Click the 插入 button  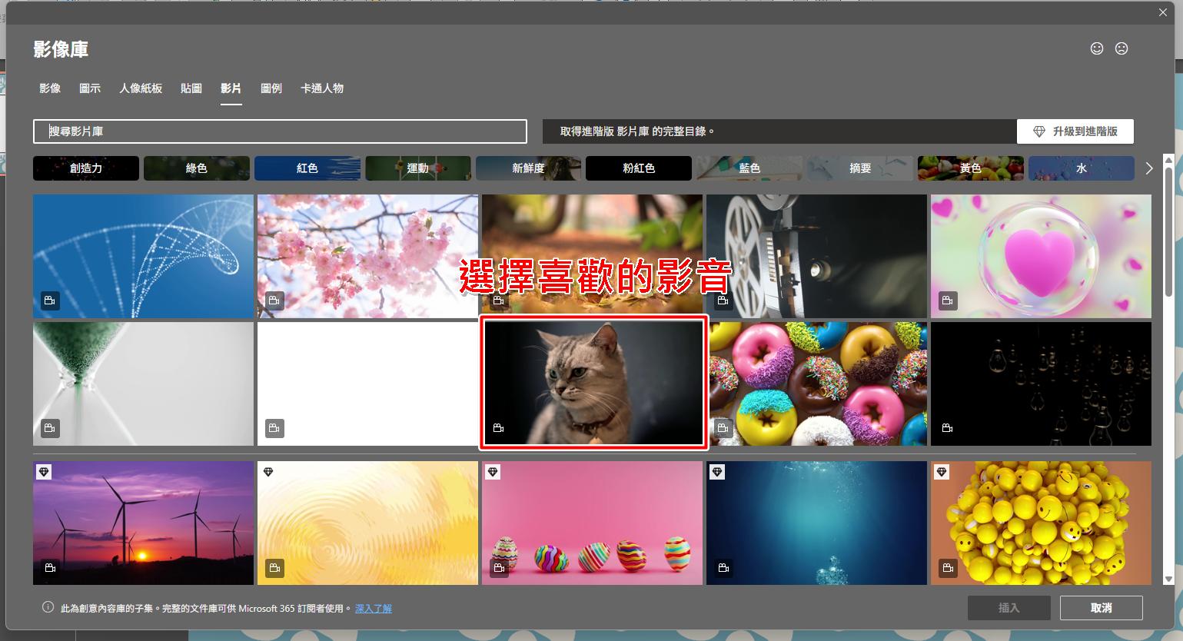(1009, 608)
